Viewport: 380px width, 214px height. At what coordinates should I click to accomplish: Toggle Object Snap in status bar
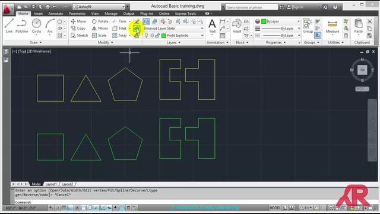click(x=83, y=207)
